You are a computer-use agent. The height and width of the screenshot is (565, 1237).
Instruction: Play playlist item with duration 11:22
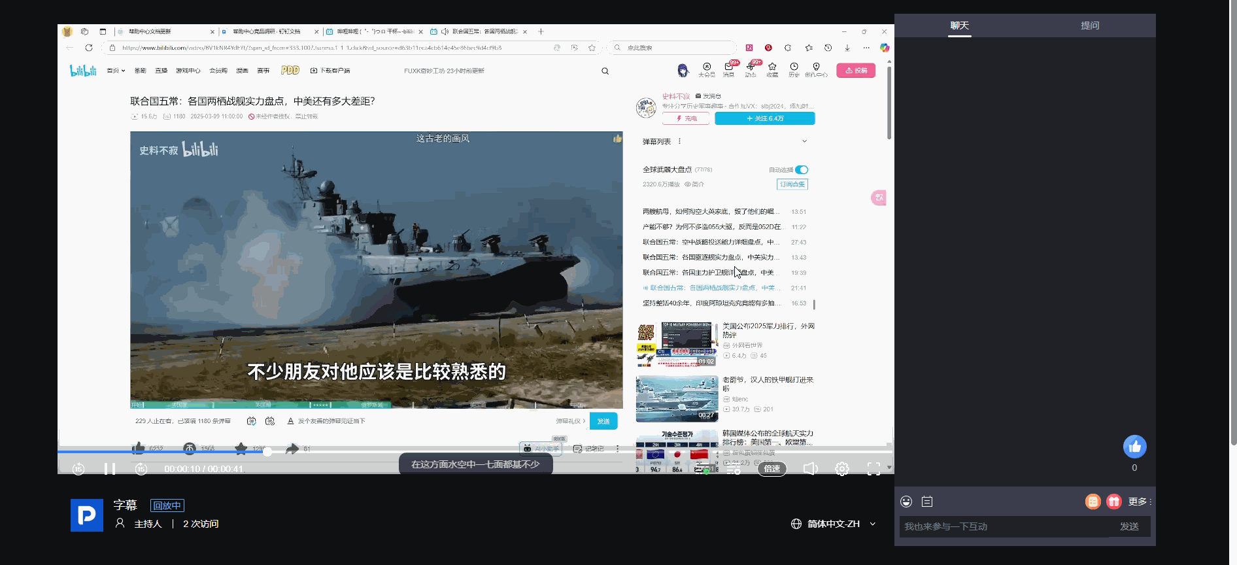coord(724,227)
